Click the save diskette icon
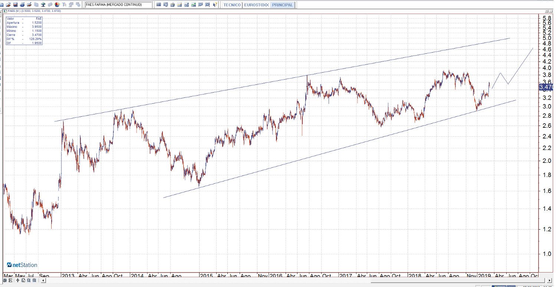The width and height of the screenshot is (556, 287). tap(15, 5)
